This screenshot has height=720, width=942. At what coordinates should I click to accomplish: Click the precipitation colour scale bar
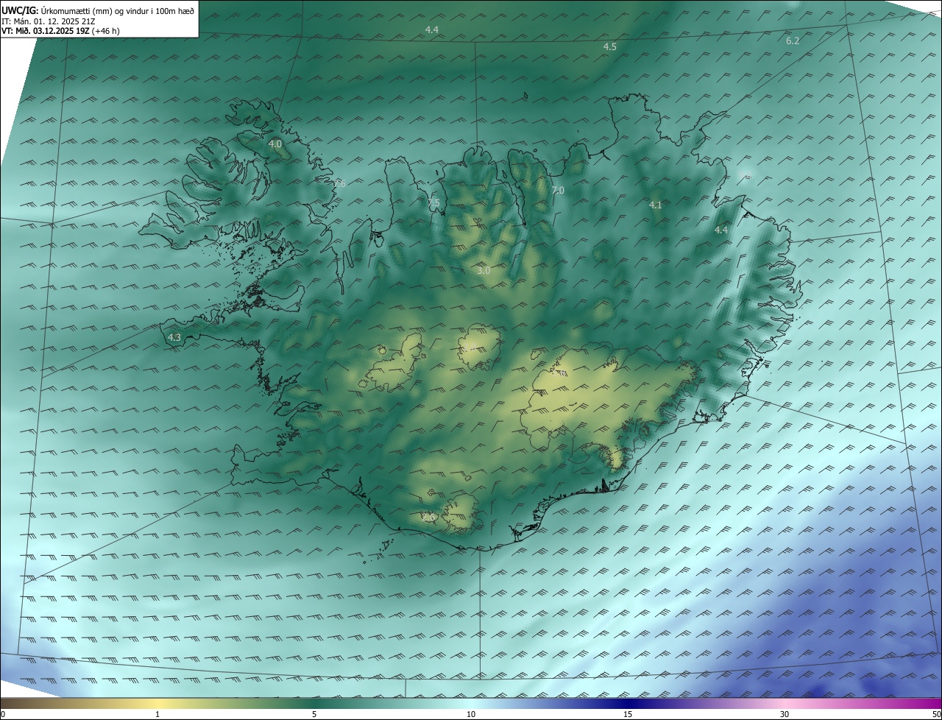[x=471, y=703]
